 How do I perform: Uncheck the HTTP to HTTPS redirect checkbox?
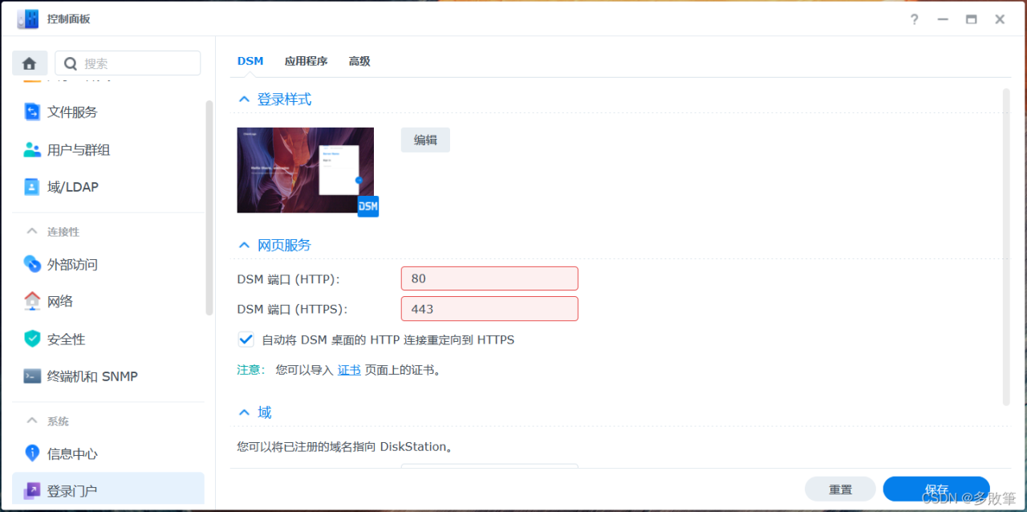(x=246, y=339)
